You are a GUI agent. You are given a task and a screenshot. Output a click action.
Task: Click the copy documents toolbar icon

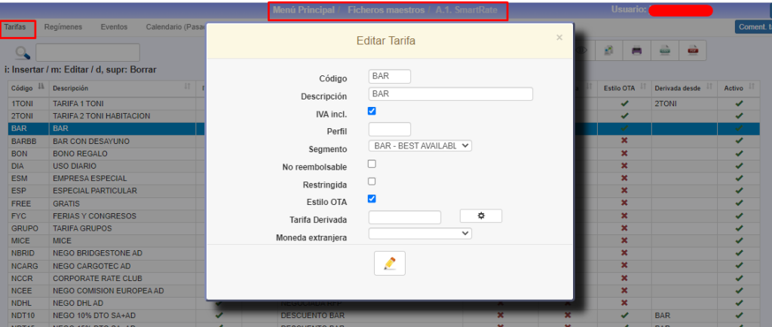[x=609, y=50]
